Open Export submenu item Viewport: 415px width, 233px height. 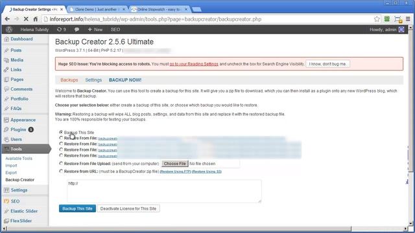11,173
